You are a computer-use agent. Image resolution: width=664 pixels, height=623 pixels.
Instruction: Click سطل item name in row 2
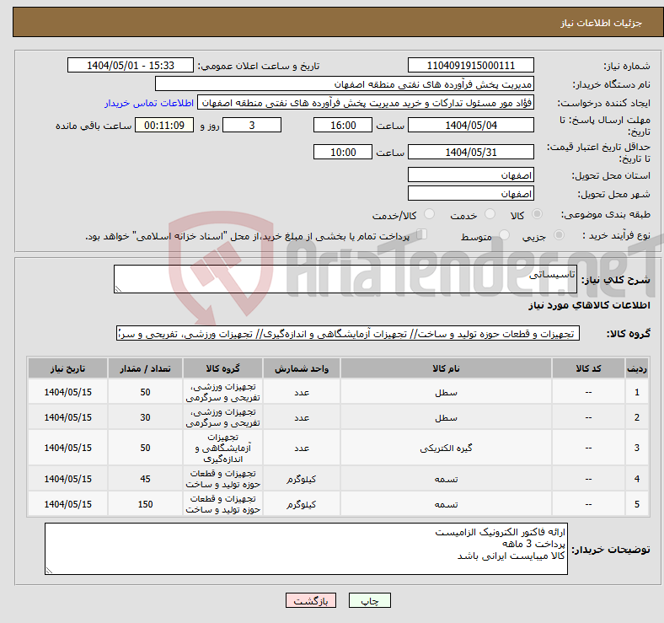446,418
